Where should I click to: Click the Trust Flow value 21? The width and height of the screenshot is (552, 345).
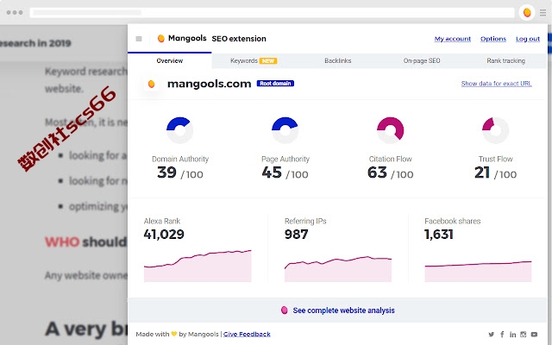[482, 172]
